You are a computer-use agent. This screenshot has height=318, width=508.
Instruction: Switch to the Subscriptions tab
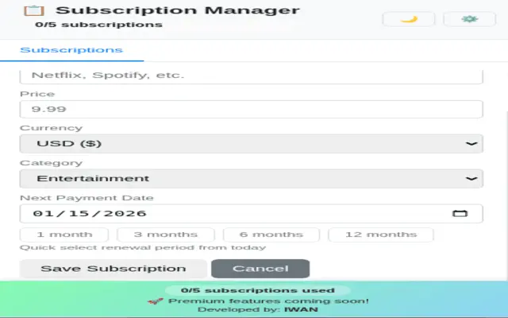[71, 50]
